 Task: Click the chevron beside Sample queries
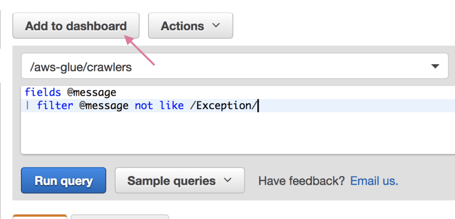[x=228, y=180]
